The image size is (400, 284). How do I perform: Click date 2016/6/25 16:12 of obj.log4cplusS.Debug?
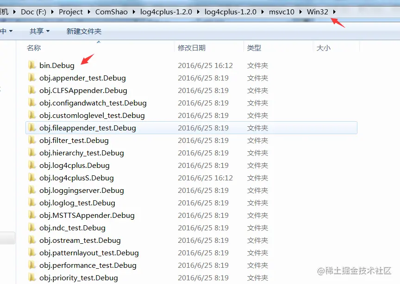(205, 178)
